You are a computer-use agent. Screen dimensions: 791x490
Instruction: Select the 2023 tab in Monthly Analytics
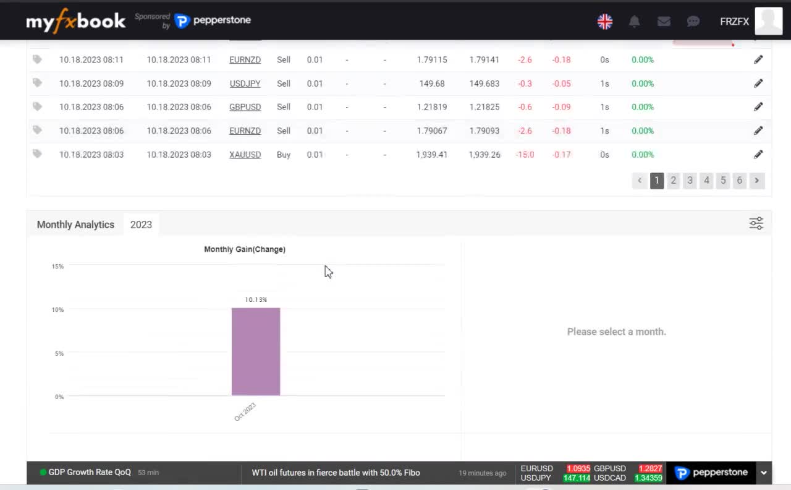(141, 225)
